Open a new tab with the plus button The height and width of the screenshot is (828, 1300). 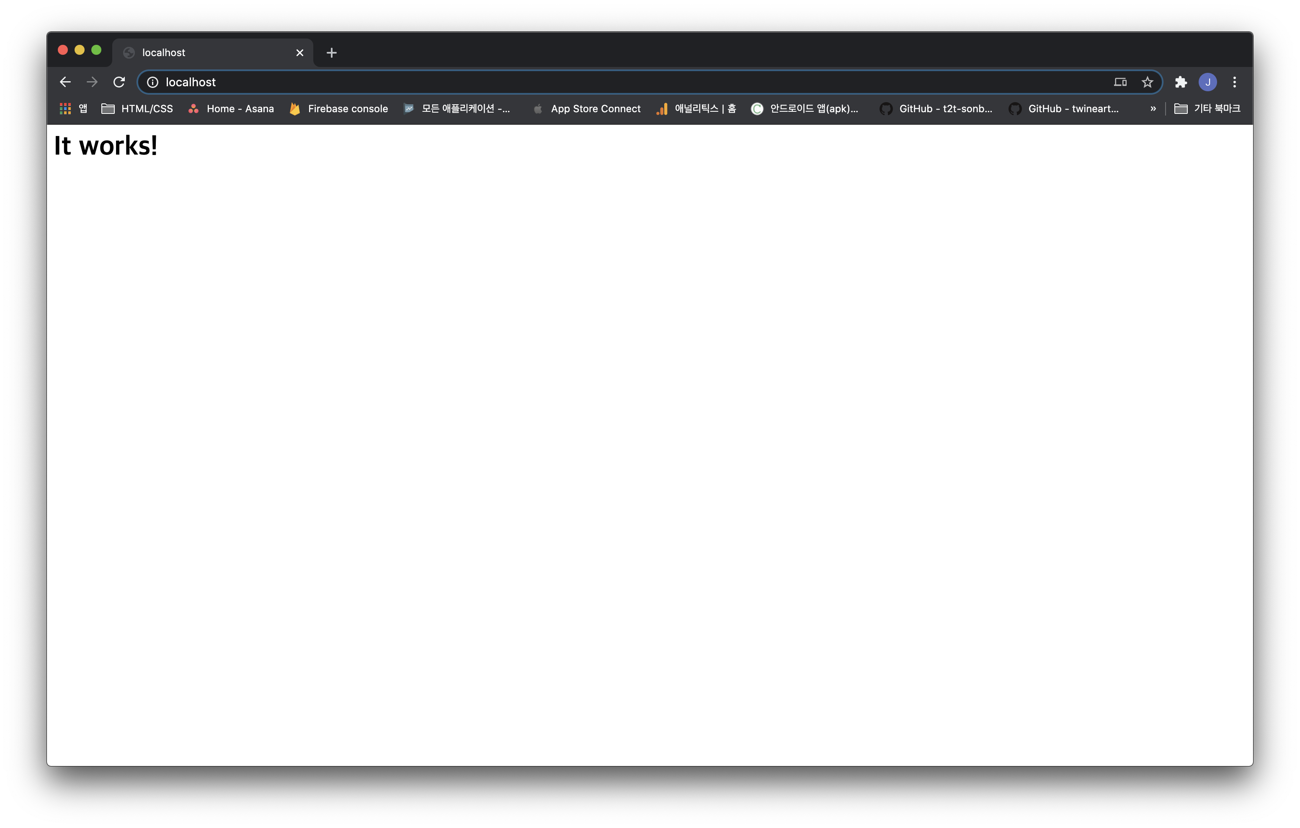[331, 52]
